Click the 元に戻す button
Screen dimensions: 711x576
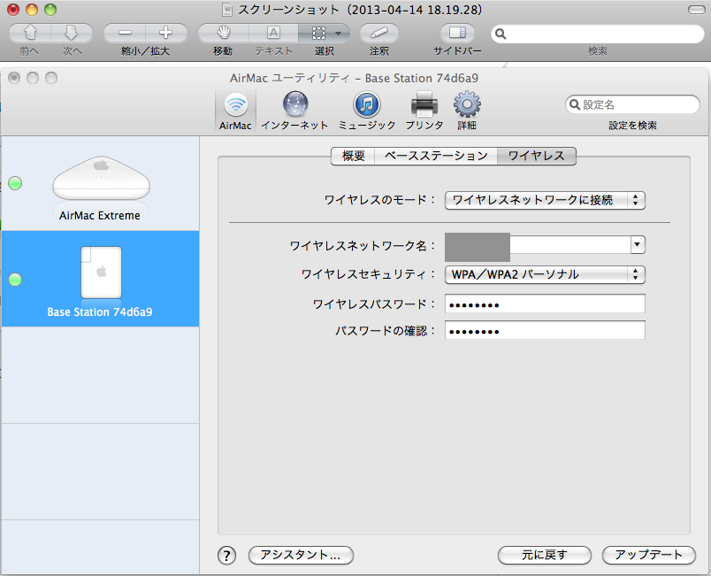click(544, 555)
